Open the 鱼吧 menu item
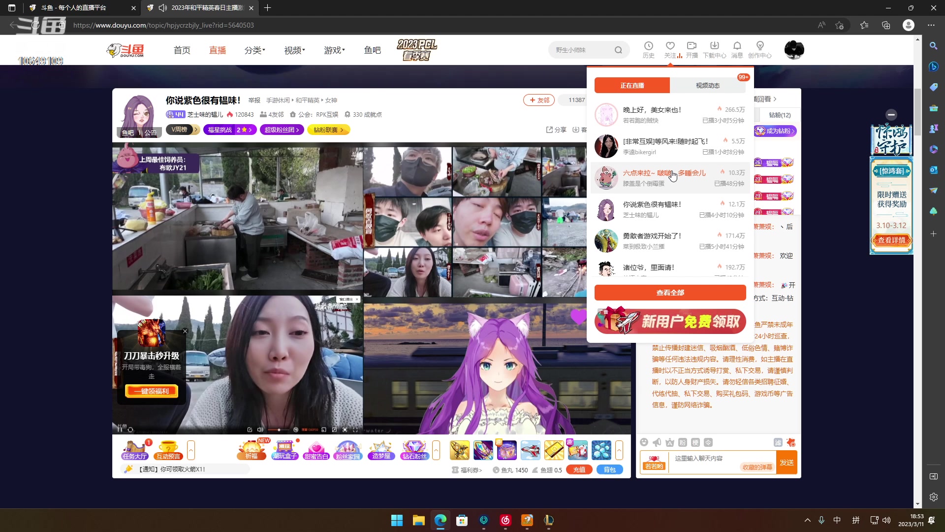 (x=372, y=50)
